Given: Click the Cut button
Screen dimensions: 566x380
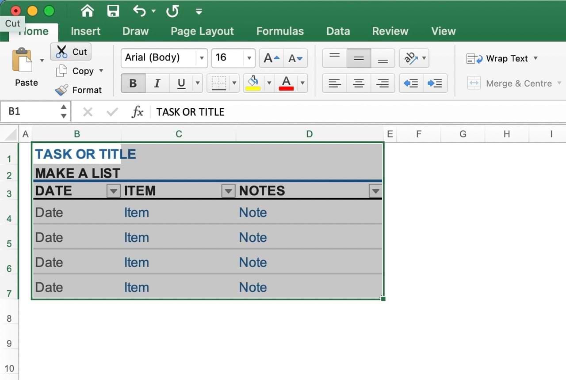Looking at the screenshot, I should 71,52.
